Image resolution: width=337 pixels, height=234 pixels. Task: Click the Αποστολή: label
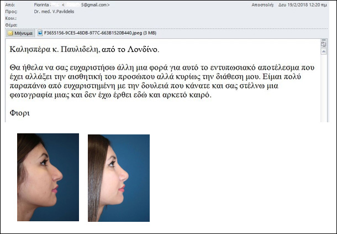coord(262,5)
